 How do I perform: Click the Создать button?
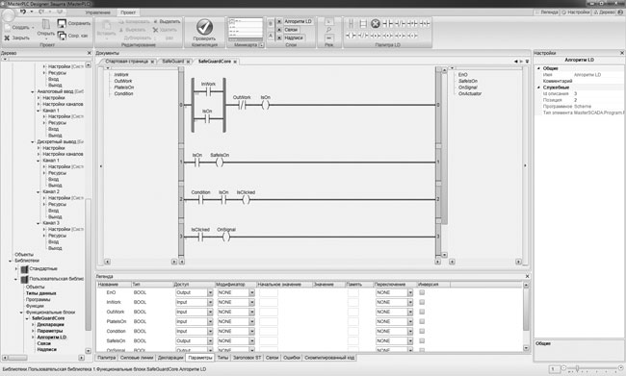coord(19,27)
